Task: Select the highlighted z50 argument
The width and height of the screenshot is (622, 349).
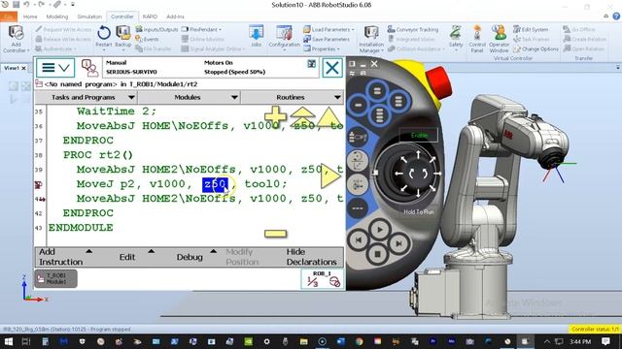Action: [x=215, y=184]
